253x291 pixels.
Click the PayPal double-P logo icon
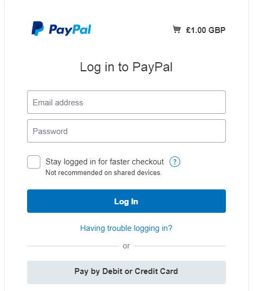click(x=38, y=28)
